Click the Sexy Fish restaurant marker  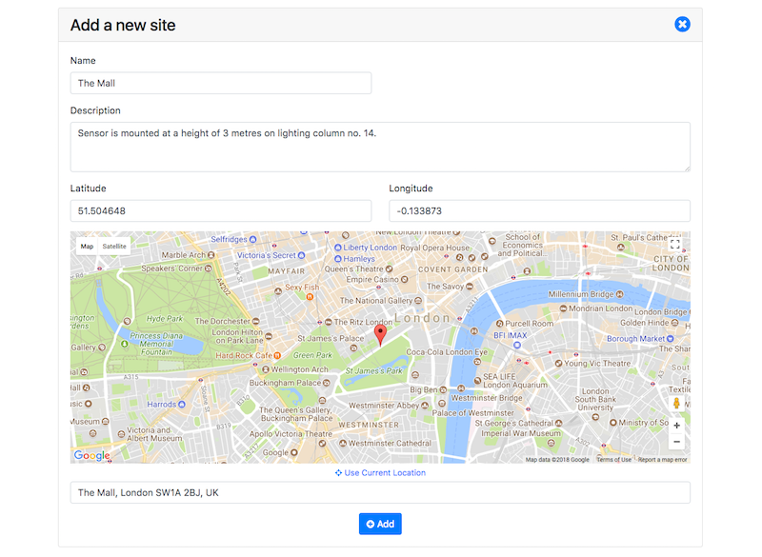[x=310, y=296]
